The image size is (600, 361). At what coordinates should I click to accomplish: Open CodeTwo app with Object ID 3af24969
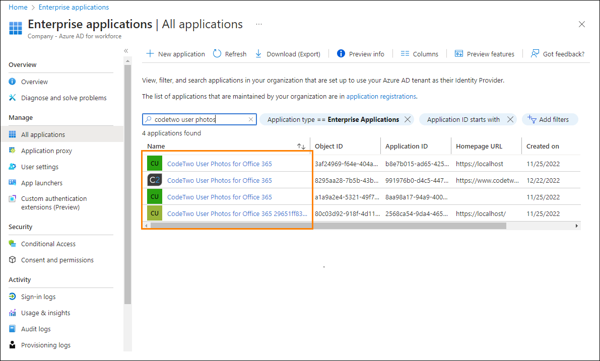coord(219,164)
